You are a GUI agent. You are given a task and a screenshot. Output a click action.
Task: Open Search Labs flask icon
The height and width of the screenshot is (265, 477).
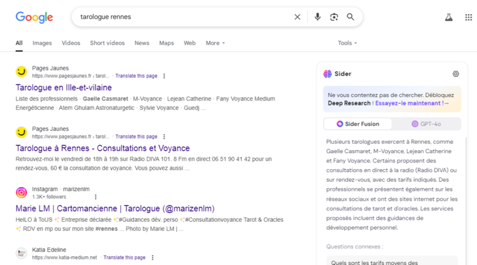[449, 17]
